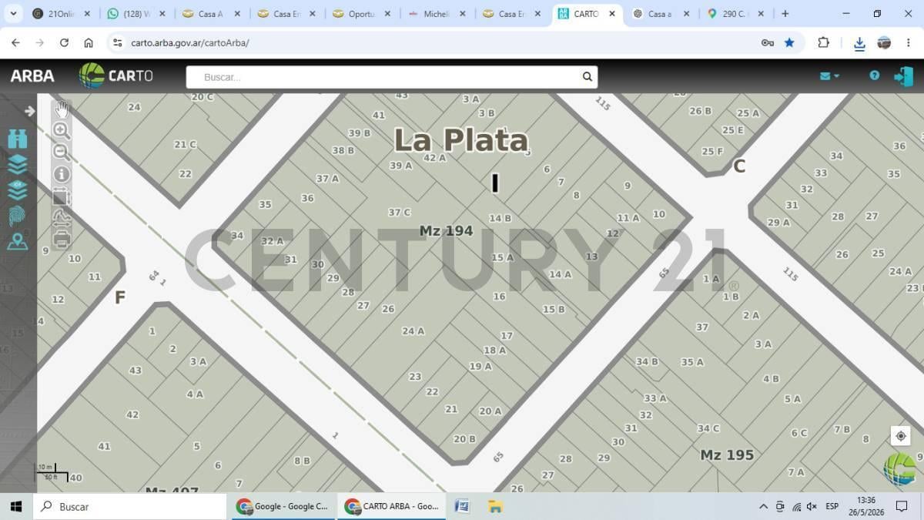Open the print map tool
924x520 pixels.
pyautogui.click(x=62, y=239)
